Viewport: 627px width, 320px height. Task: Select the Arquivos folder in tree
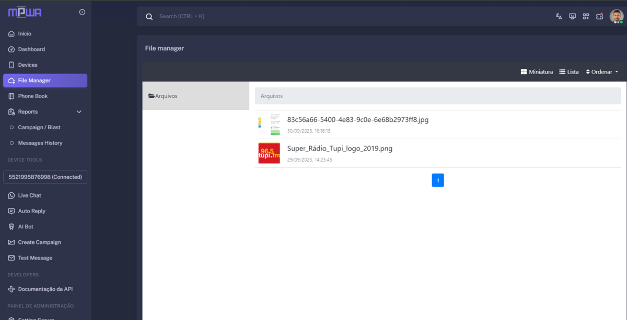click(x=166, y=96)
